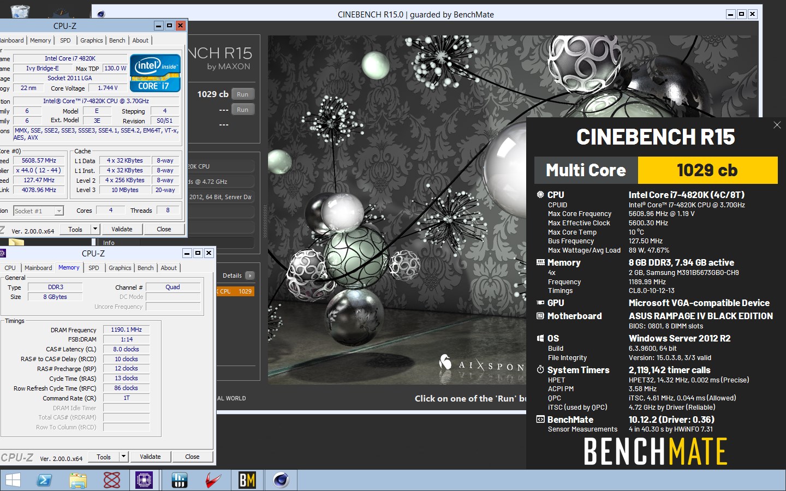Click the GPU card icon in BenchMate panel
The image size is (786, 491).
click(540, 303)
